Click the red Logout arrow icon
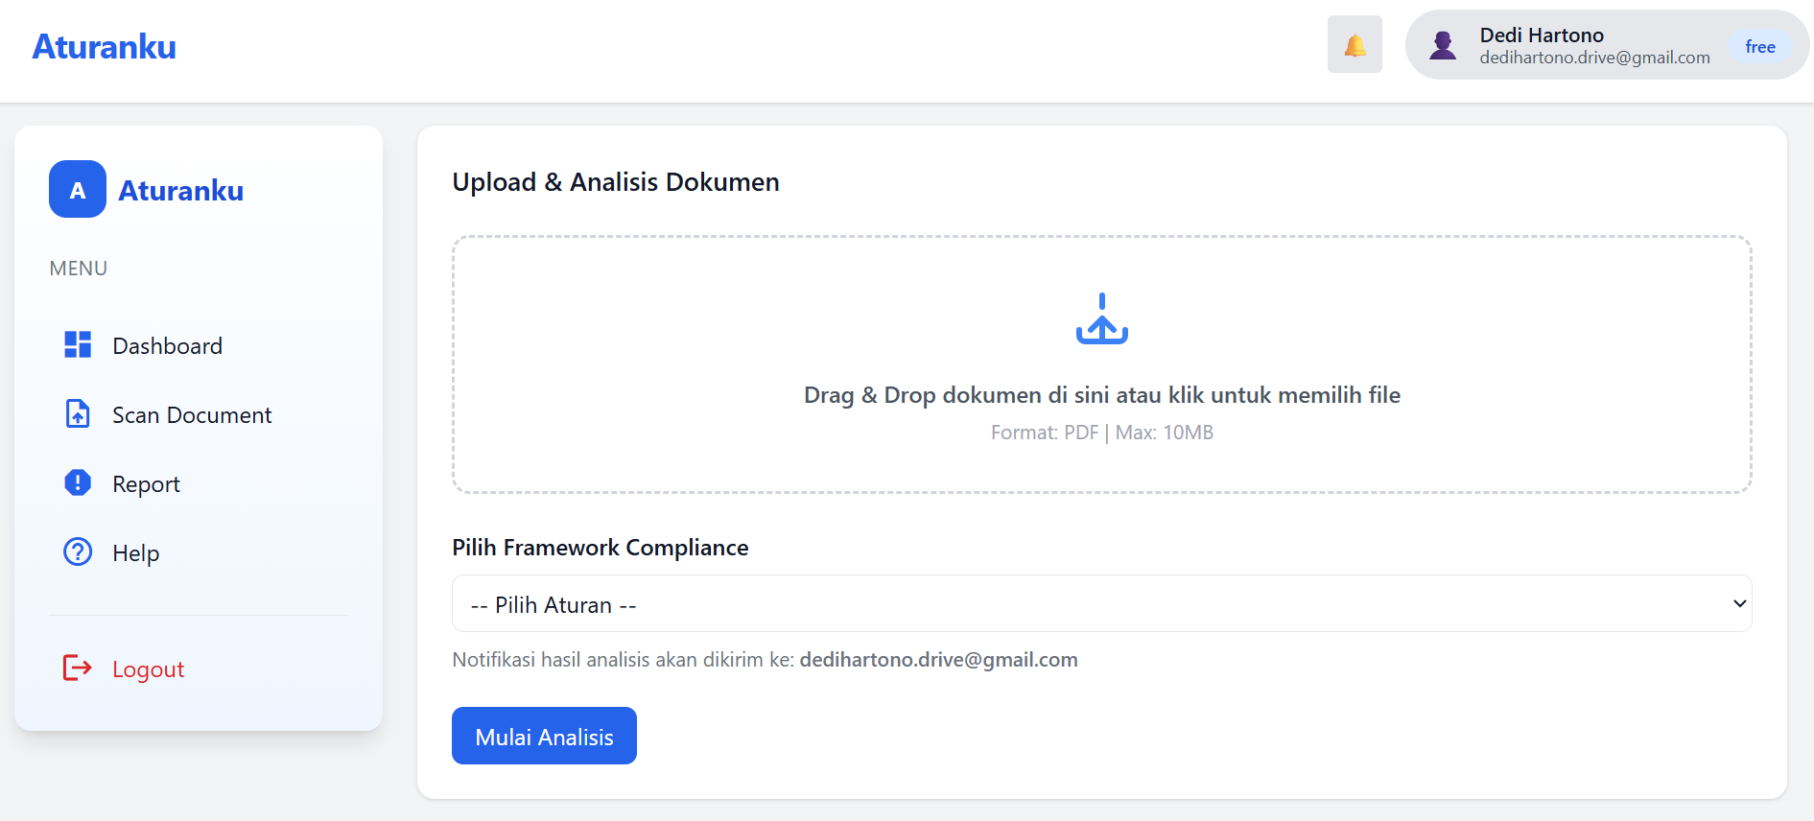The image size is (1814, 821). pos(78,668)
